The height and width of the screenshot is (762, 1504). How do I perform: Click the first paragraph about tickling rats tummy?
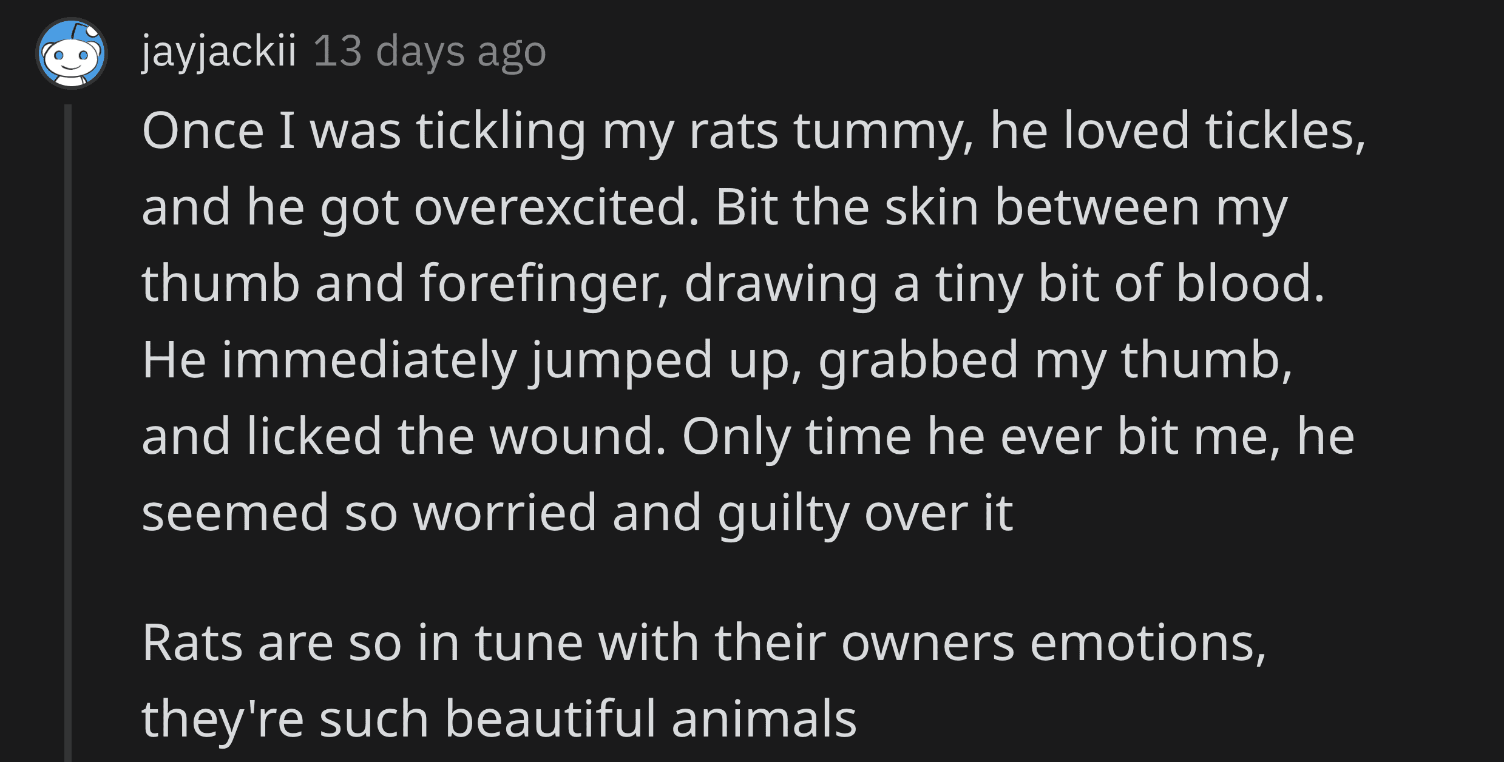[753, 321]
